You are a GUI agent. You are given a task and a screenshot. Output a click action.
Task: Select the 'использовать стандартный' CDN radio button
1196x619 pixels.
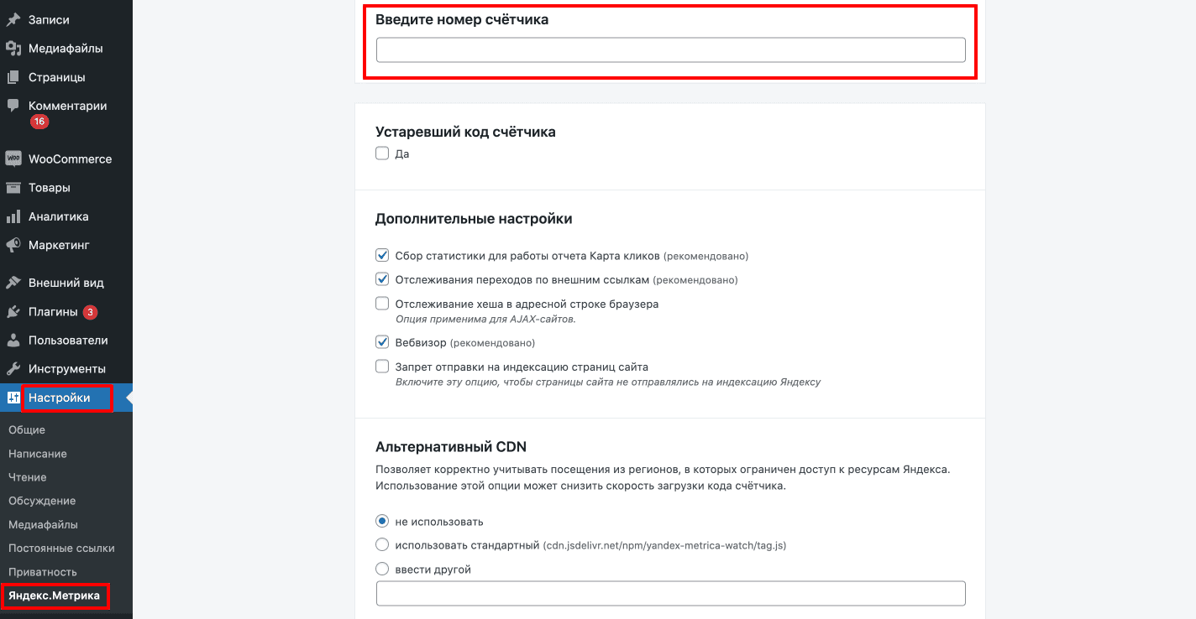(382, 545)
